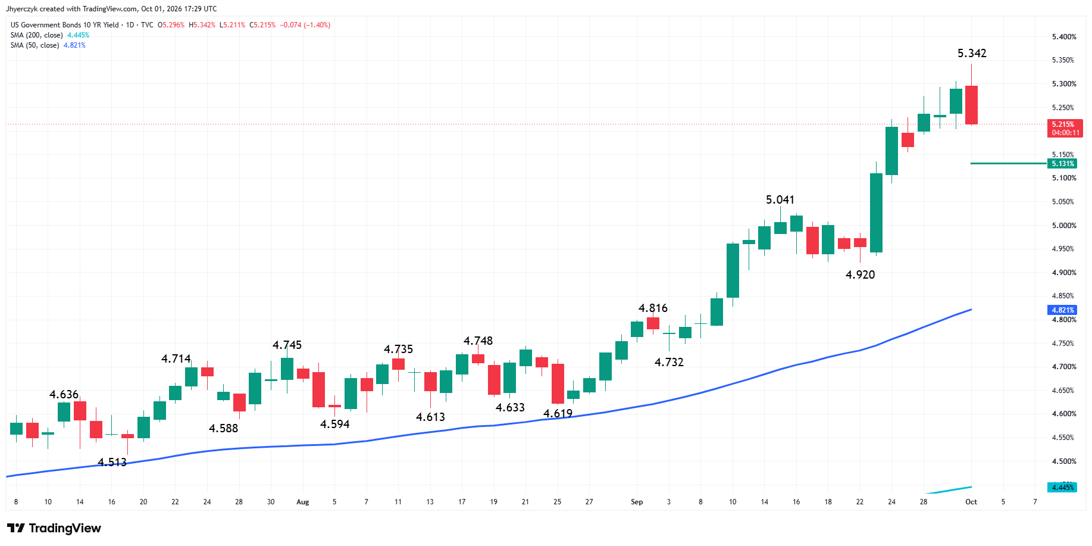Click the 4.588 low label

[223, 429]
